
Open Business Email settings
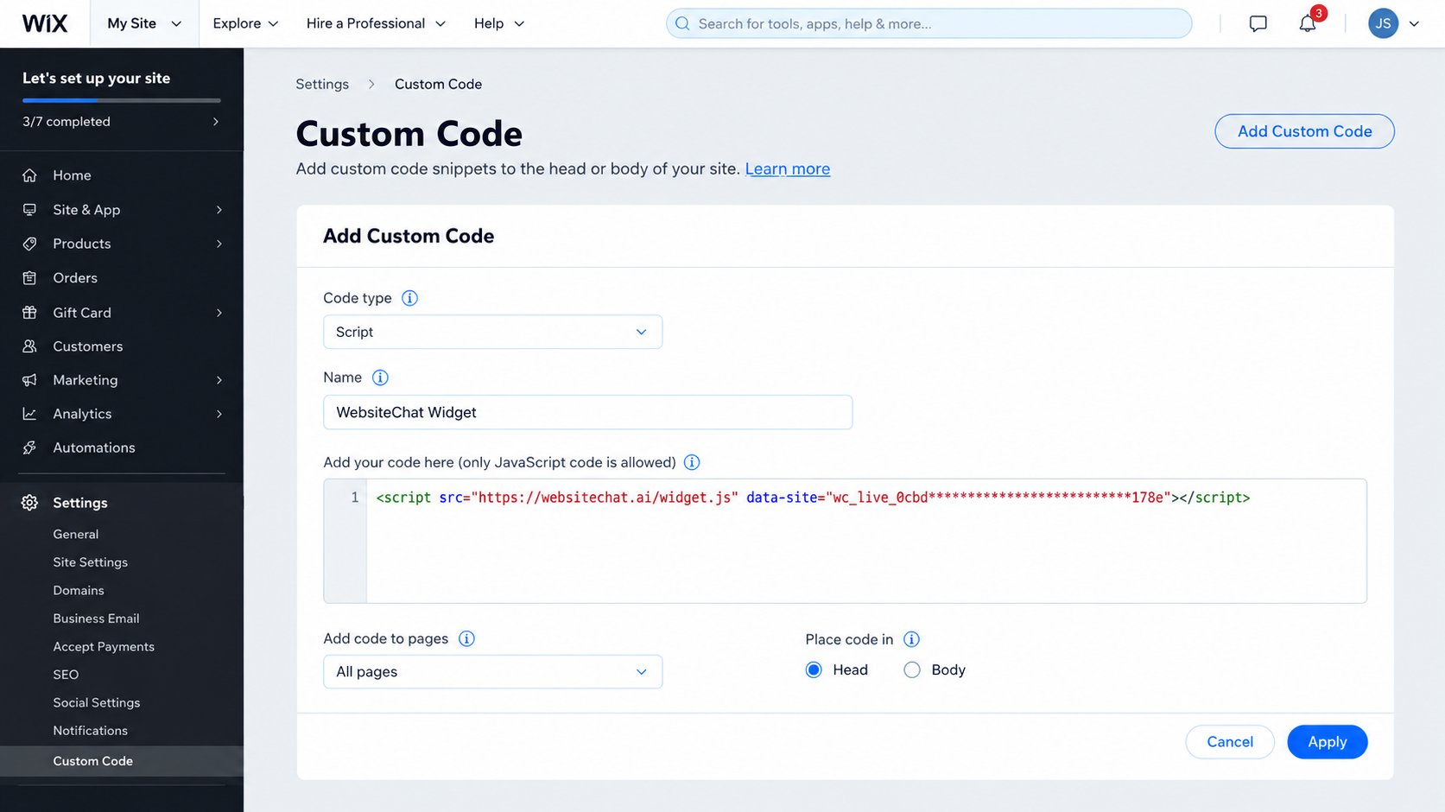[96, 619]
